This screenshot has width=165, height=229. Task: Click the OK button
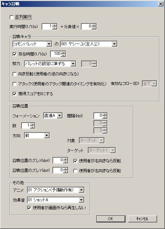point(111,219)
